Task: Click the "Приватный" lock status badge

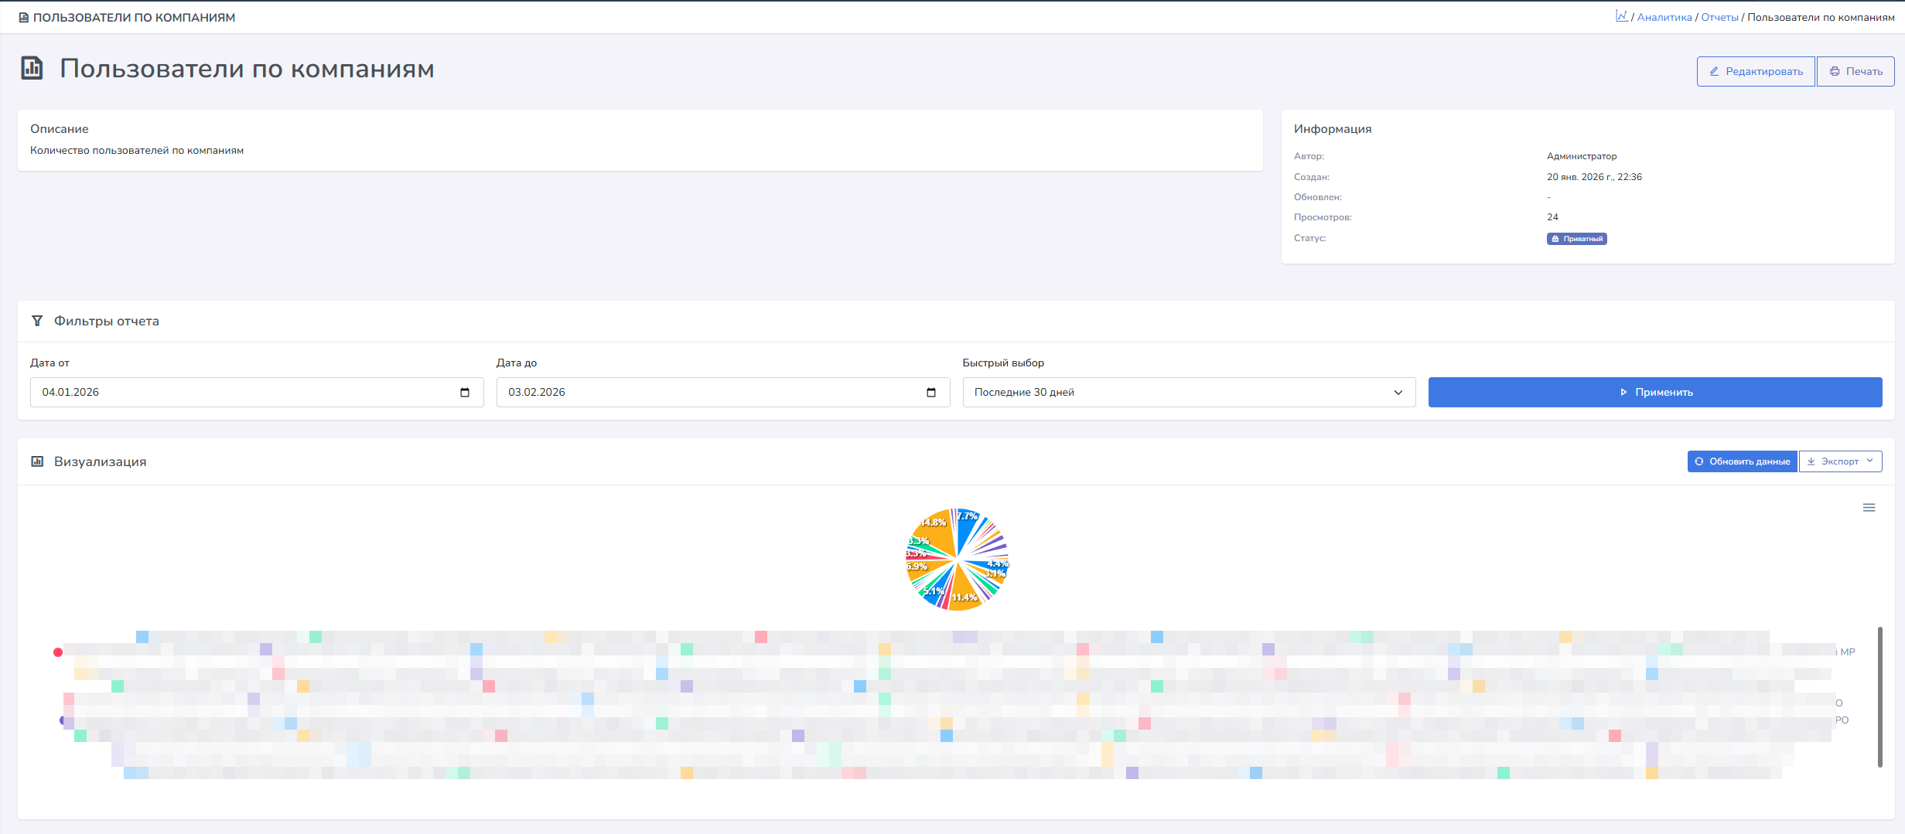Action: coord(1576,239)
